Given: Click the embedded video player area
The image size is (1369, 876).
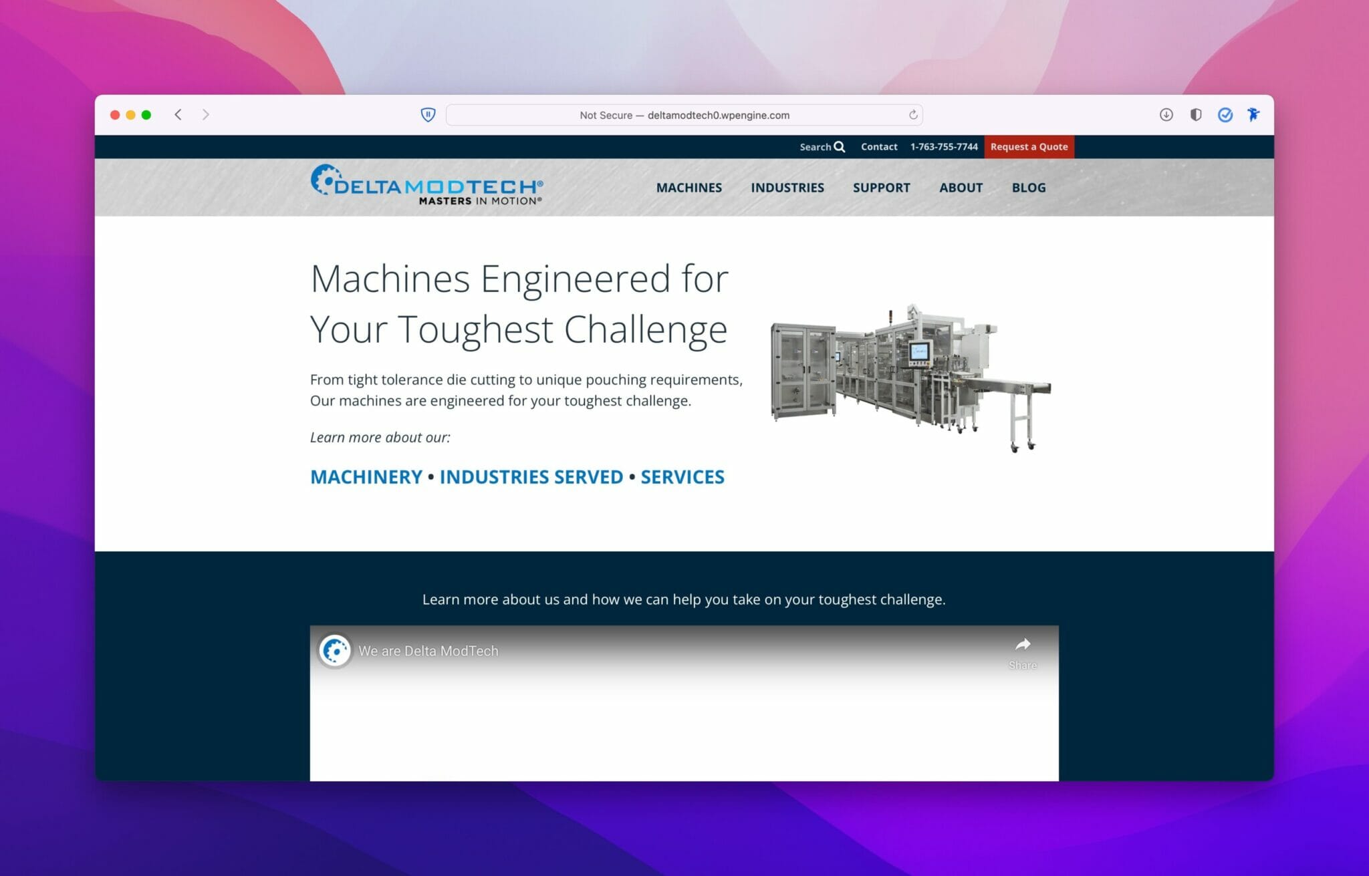Looking at the screenshot, I should [x=684, y=703].
